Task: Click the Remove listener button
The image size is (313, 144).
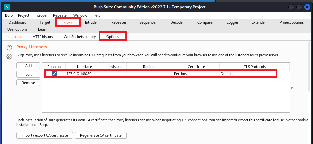Action: coord(28,83)
